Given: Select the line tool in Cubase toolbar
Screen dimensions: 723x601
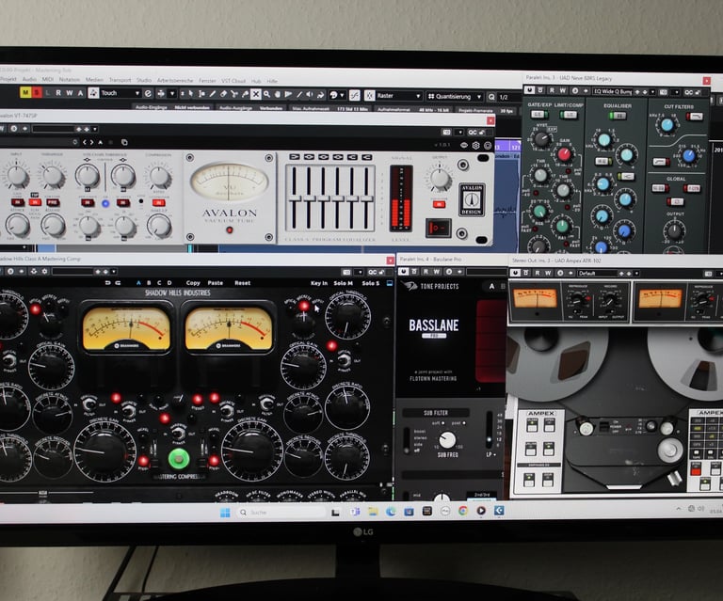Looking at the screenshot, I should pos(299,94).
